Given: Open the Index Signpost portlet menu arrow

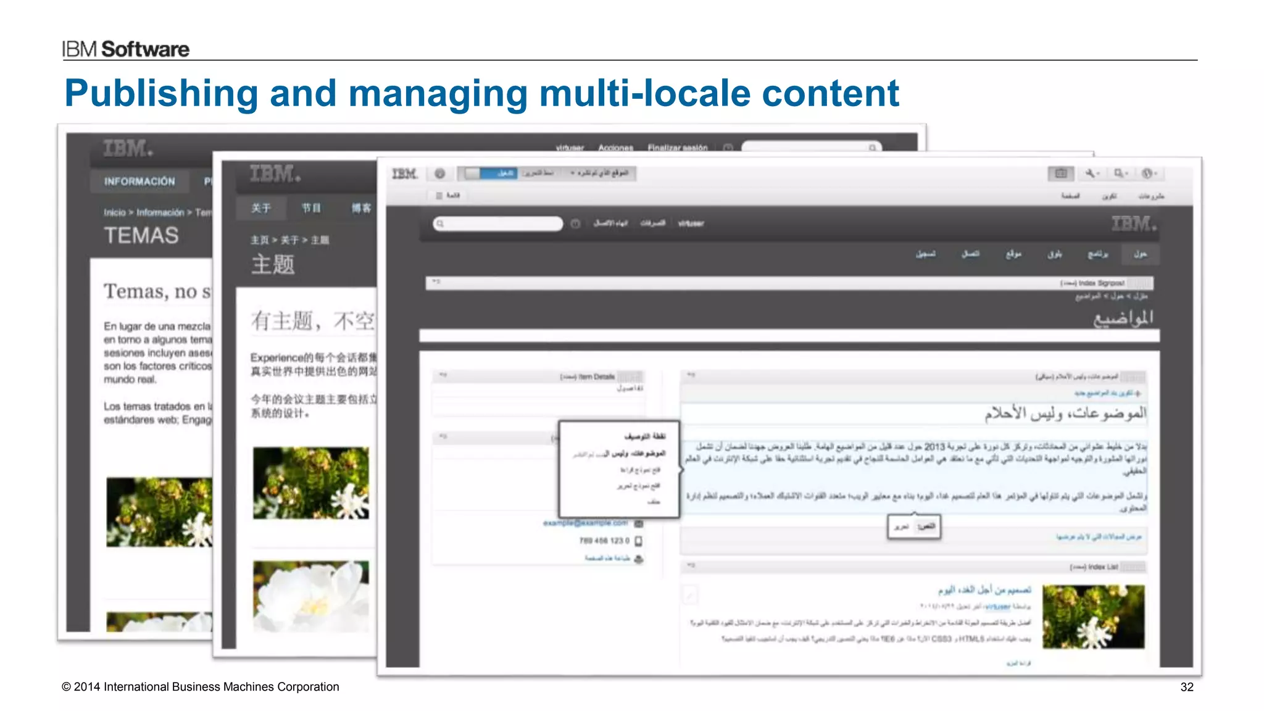Looking at the screenshot, I should 436,282.
